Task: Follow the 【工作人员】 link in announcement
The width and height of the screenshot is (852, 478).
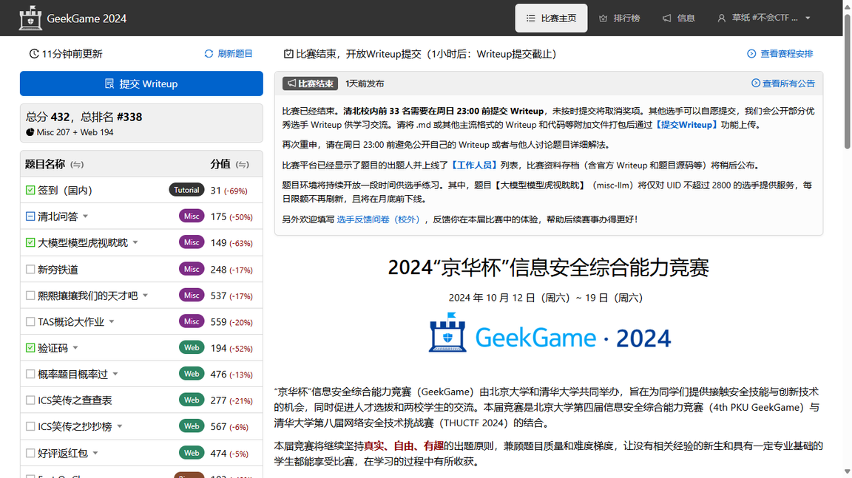Action: tap(473, 165)
